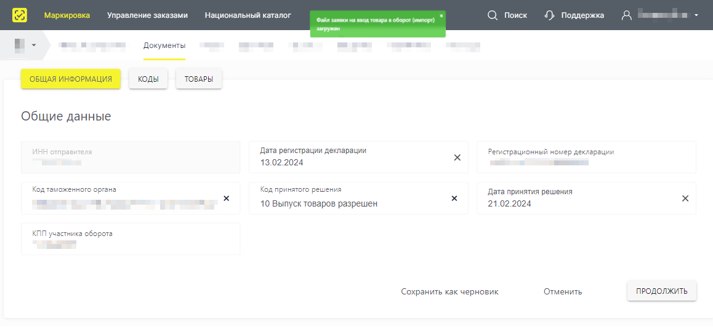Open Управление заказами menu

pyautogui.click(x=147, y=15)
